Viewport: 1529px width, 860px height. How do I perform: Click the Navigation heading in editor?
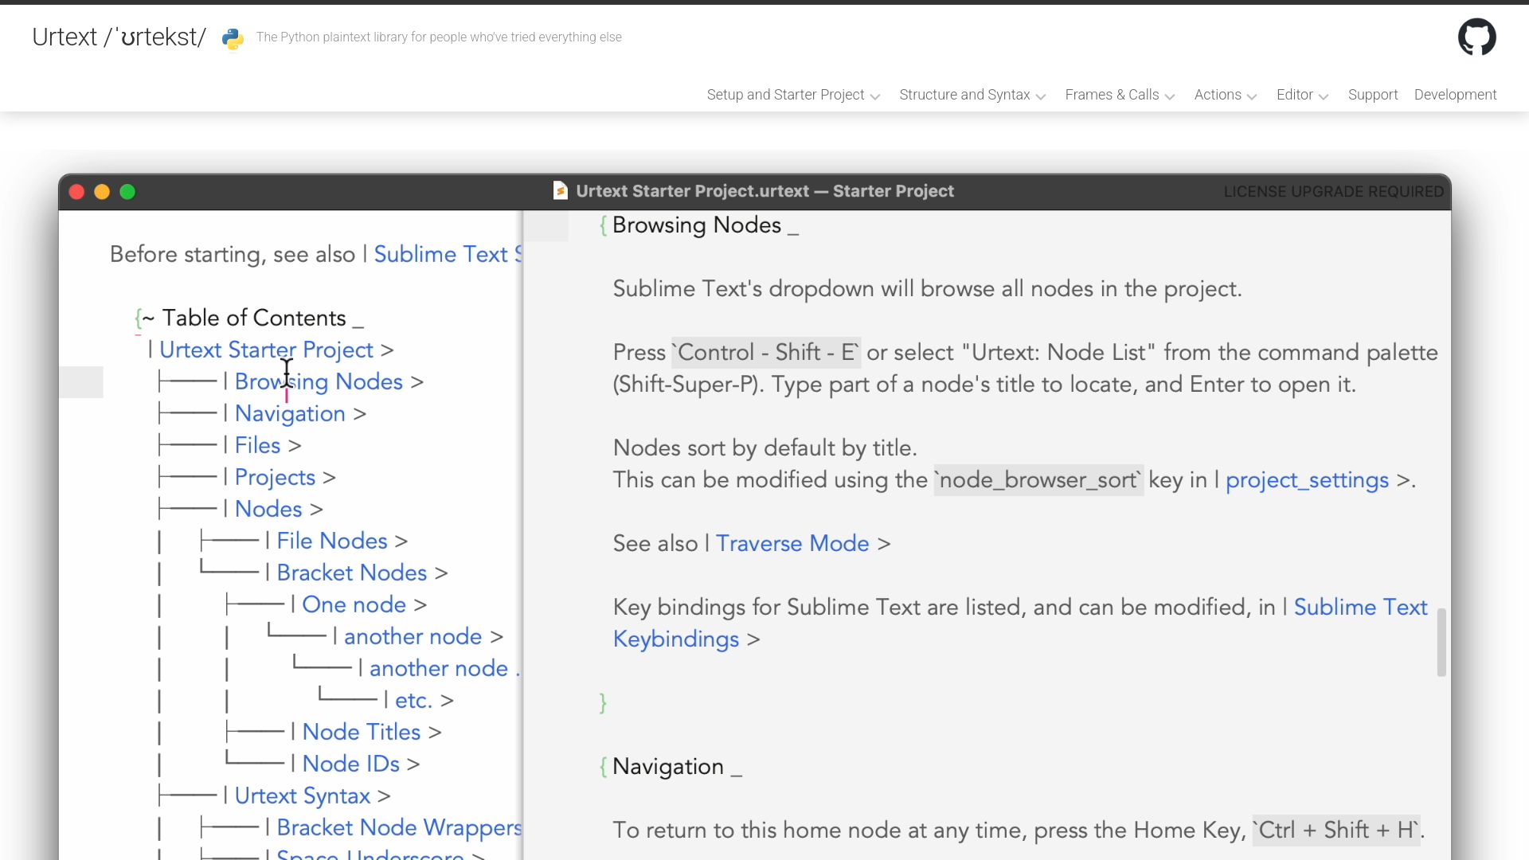coord(668,767)
